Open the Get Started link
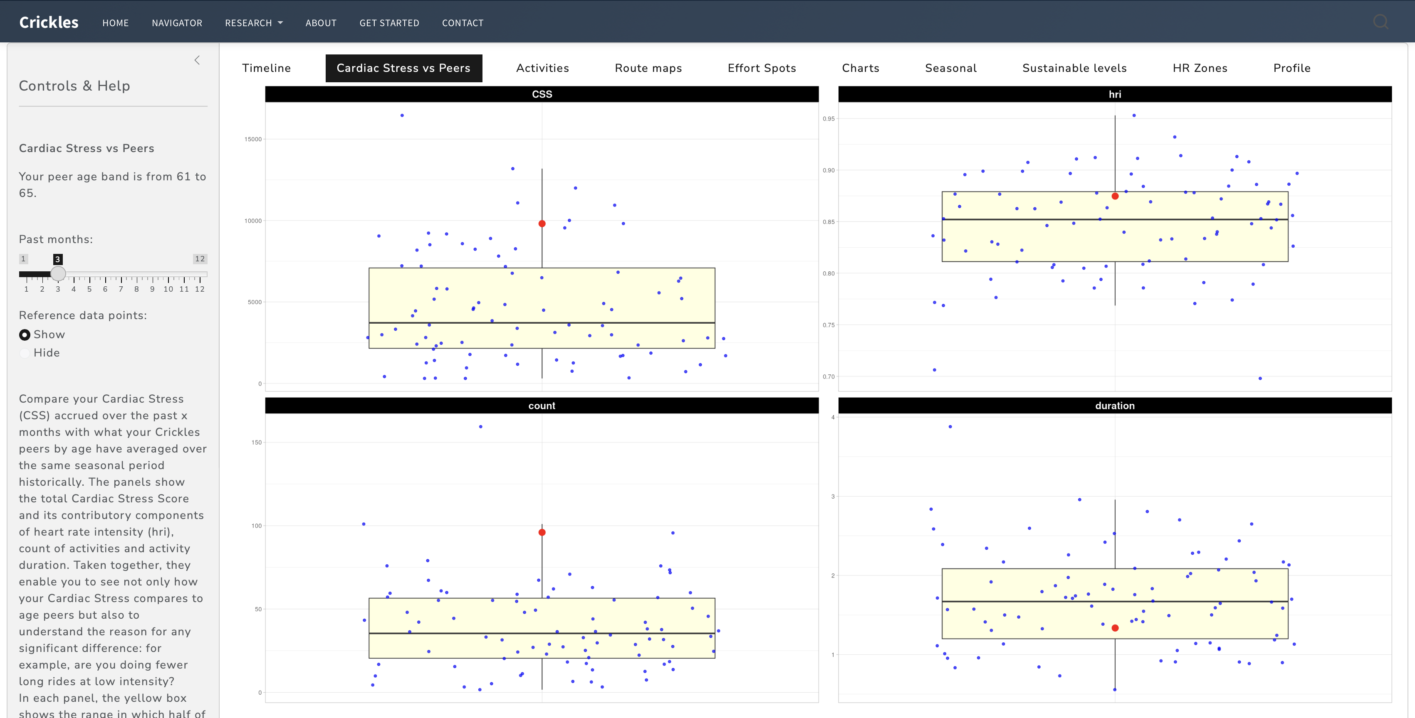The width and height of the screenshot is (1415, 718). point(389,23)
